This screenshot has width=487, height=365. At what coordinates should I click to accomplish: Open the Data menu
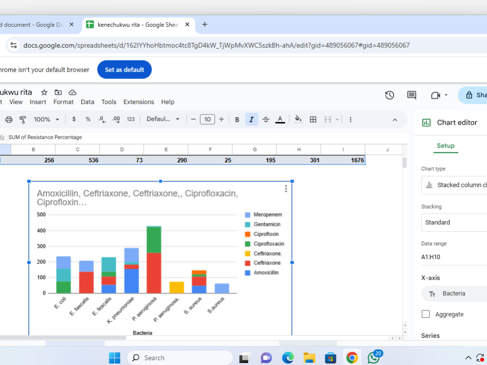87,102
